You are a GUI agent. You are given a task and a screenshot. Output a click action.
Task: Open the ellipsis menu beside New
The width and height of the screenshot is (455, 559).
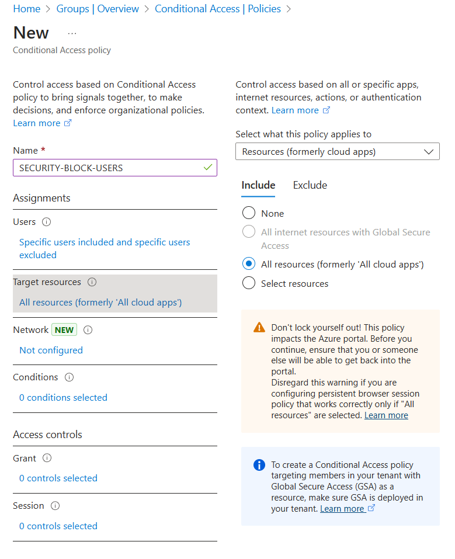72,33
